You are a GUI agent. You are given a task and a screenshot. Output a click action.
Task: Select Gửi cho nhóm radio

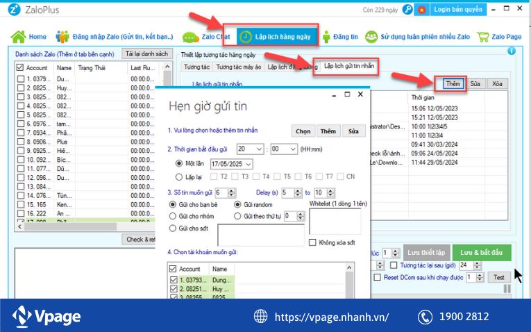pos(173,216)
